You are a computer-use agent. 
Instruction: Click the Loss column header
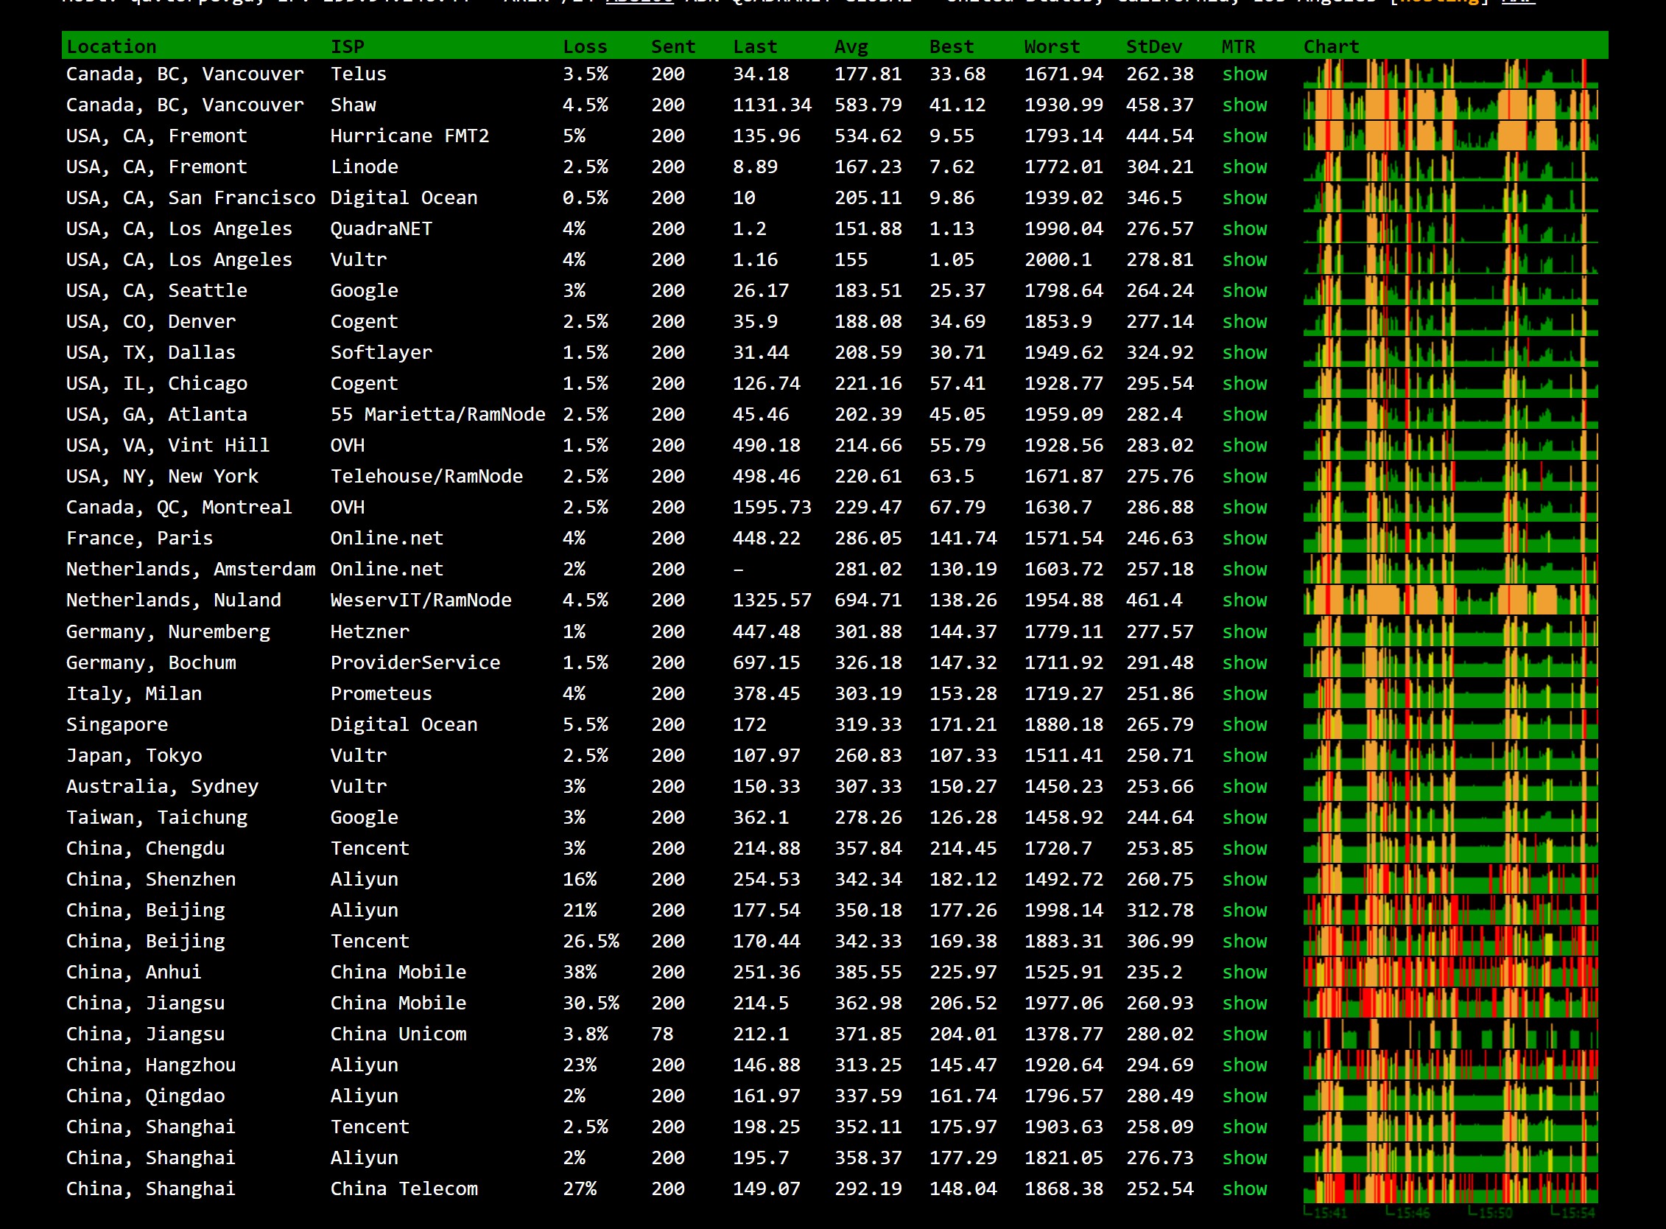(x=585, y=47)
